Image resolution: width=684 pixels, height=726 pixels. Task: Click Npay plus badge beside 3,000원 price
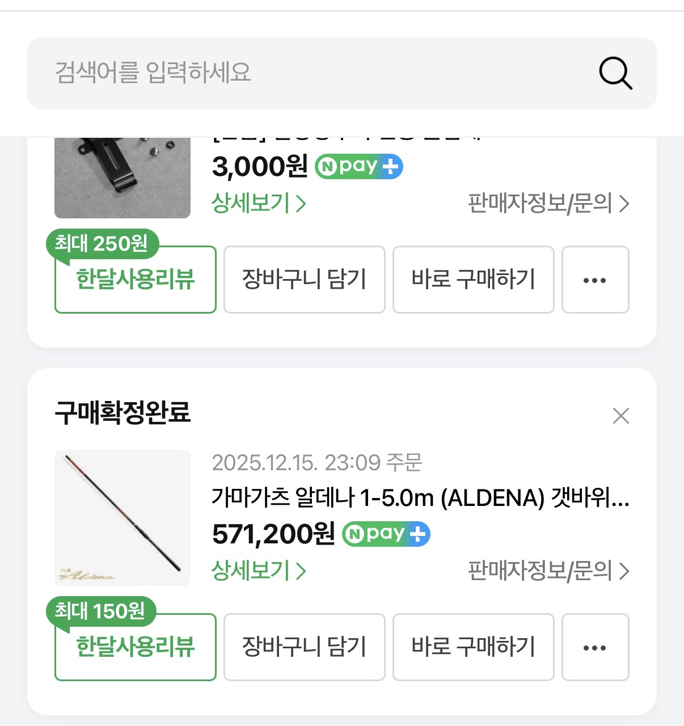(x=359, y=167)
